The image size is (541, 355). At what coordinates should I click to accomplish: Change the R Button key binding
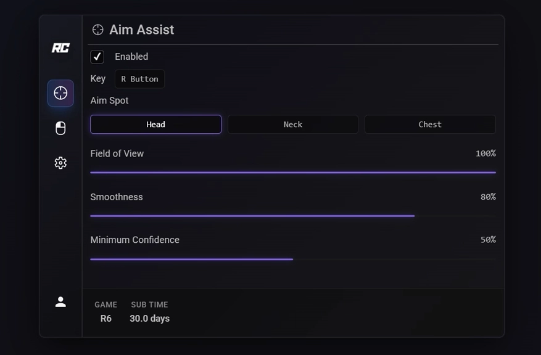click(139, 79)
